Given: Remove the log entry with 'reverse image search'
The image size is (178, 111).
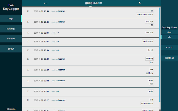Looking at the screenshot, I should [28, 11].
